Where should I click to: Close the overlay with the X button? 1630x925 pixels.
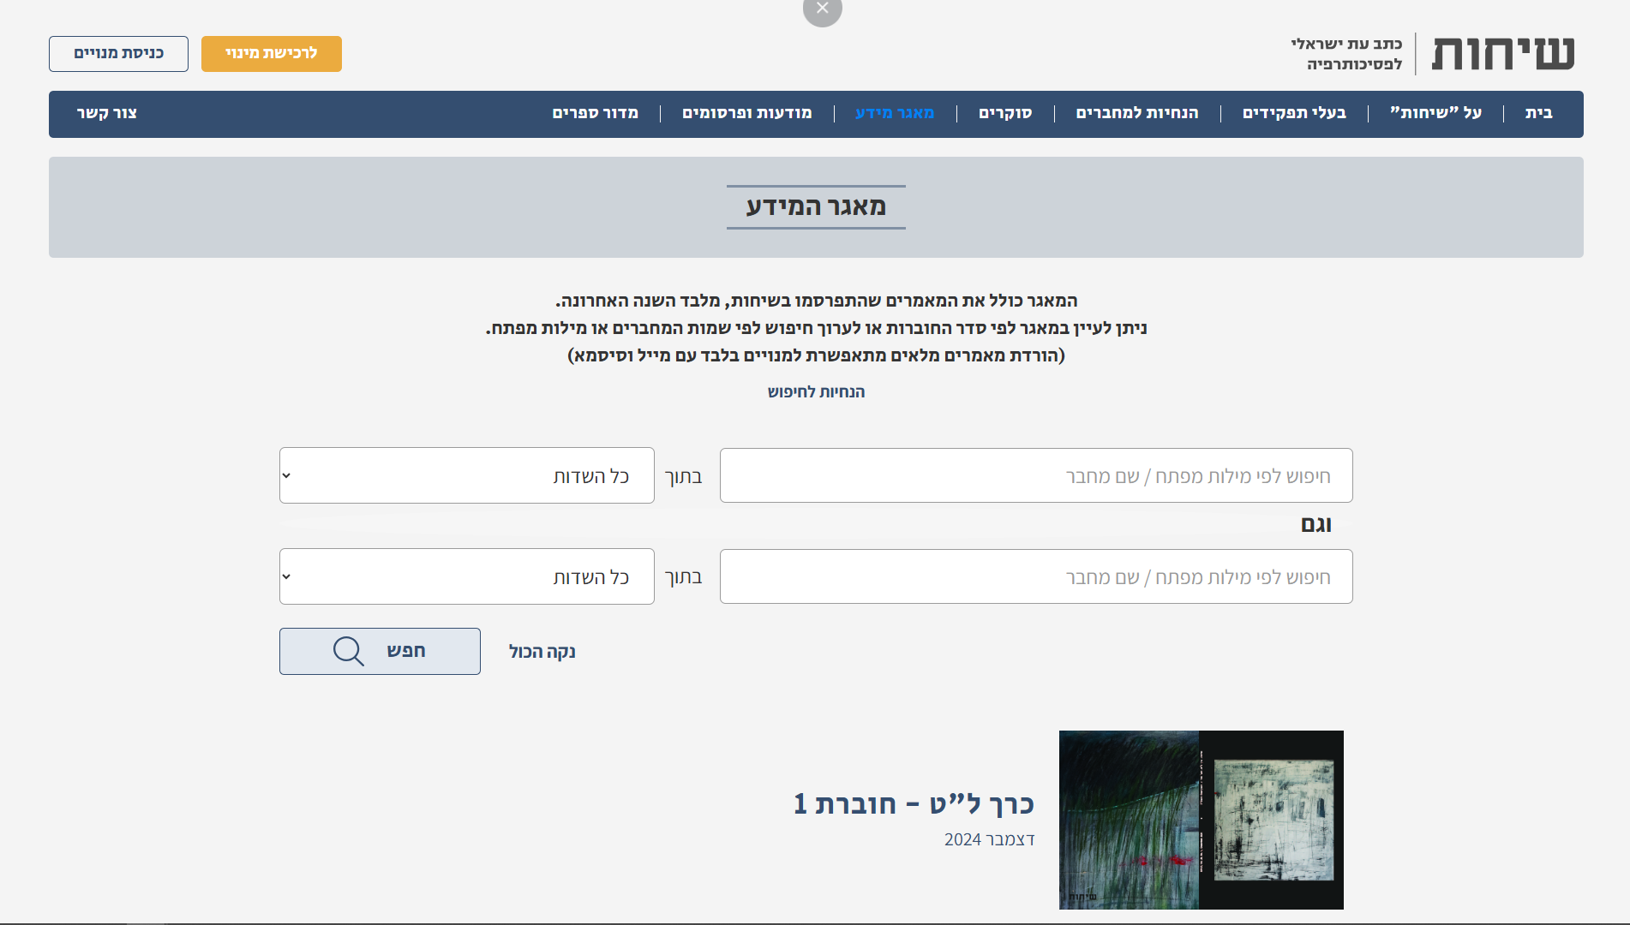click(822, 9)
